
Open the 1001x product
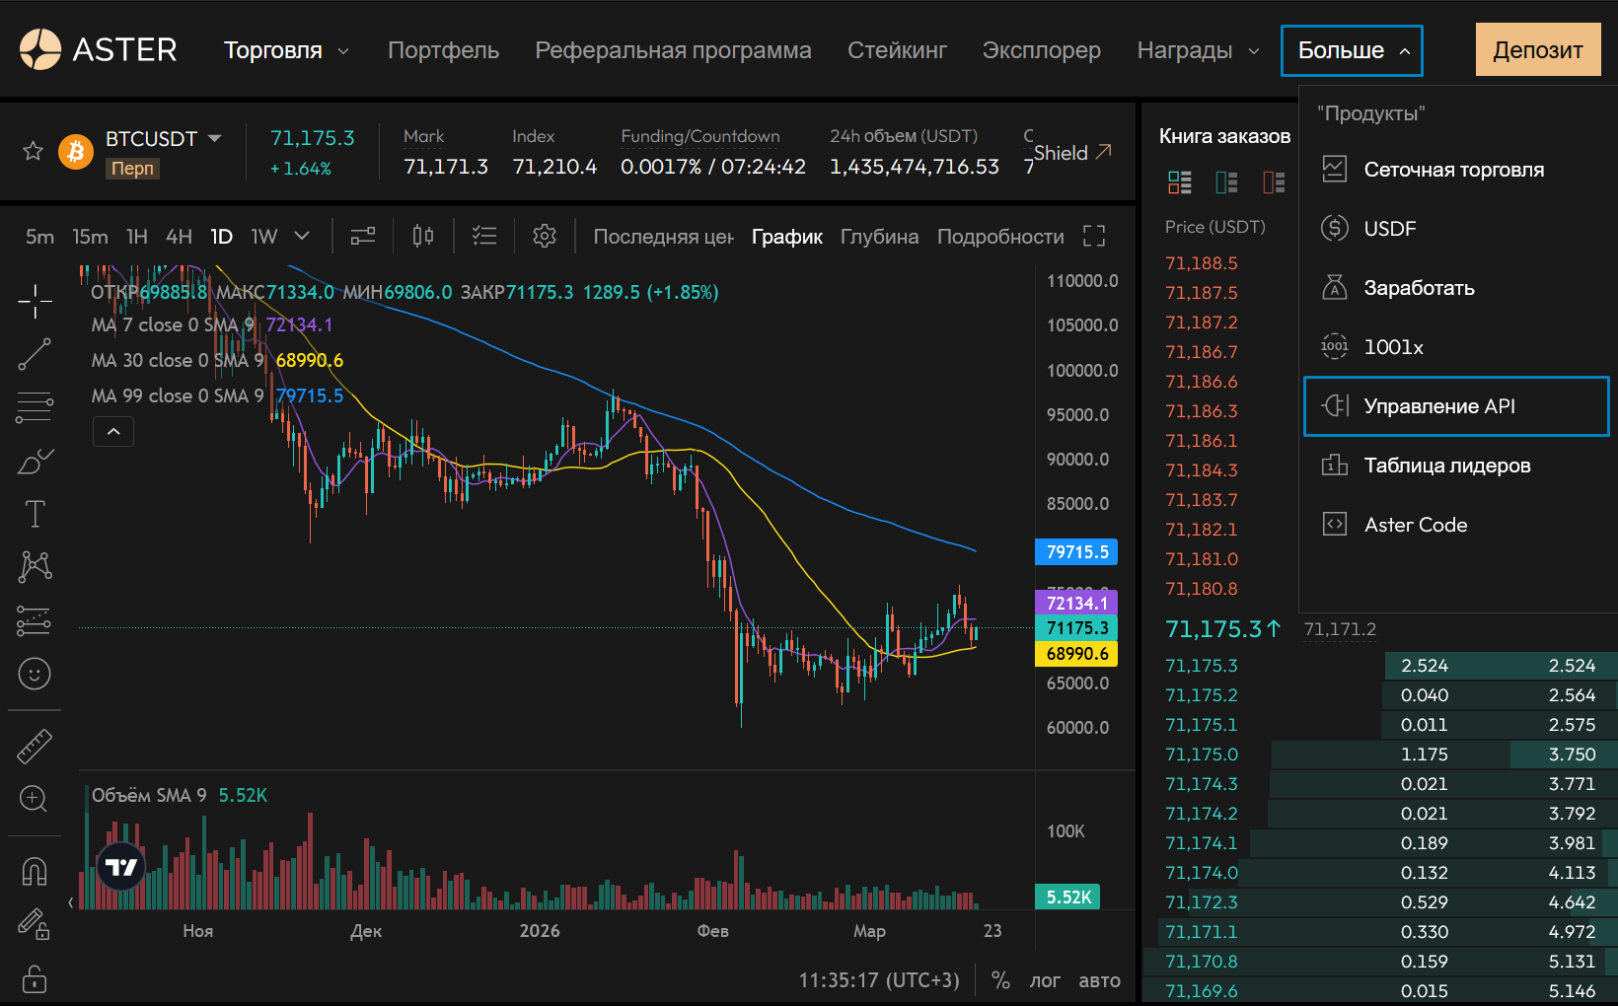pyautogui.click(x=1456, y=347)
